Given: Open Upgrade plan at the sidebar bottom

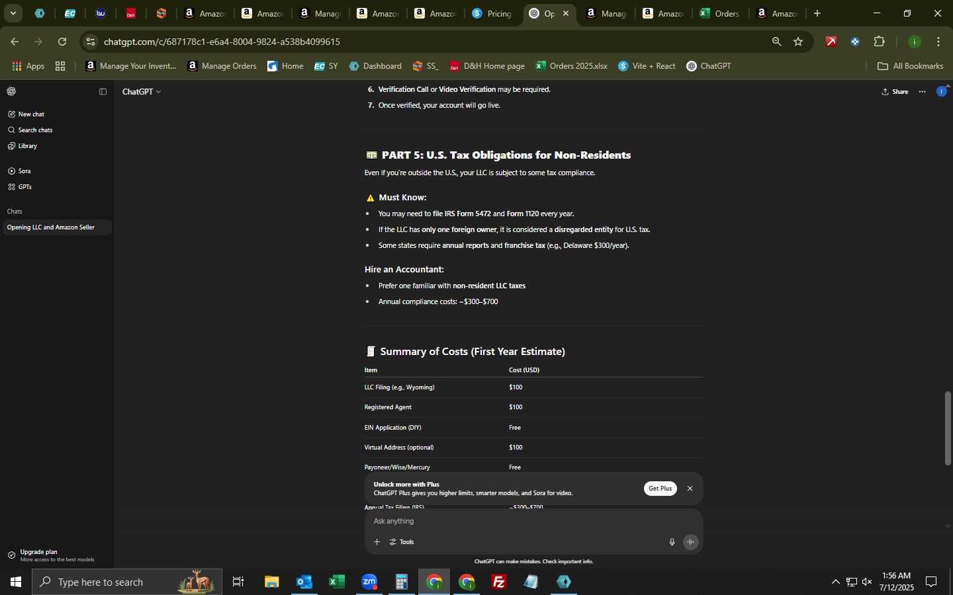Looking at the screenshot, I should pyautogui.click(x=56, y=555).
